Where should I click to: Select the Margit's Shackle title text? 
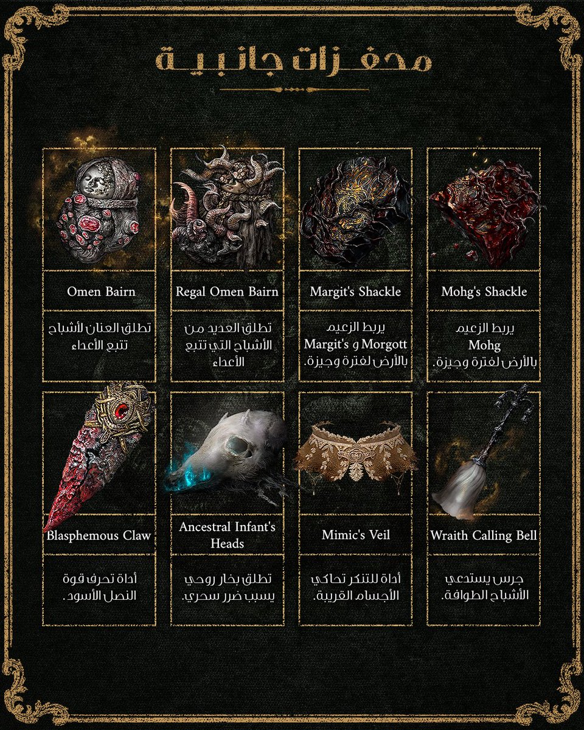tap(355, 291)
